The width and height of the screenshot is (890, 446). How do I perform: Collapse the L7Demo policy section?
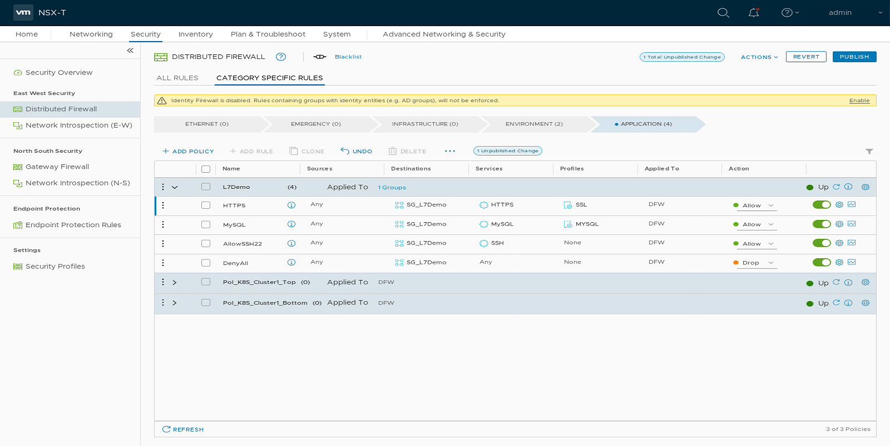pos(175,188)
